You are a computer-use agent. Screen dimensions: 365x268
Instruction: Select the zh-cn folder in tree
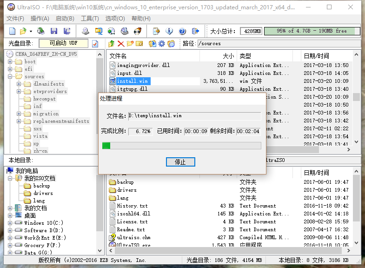coord(40,151)
